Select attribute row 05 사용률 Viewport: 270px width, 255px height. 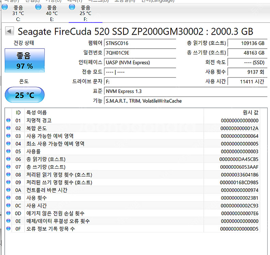pyautogui.click(x=132, y=151)
